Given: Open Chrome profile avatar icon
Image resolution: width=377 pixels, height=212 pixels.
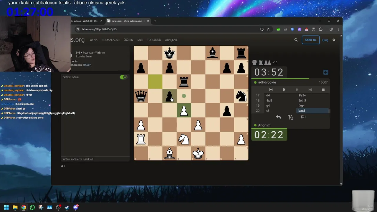Looking at the screenshot, I should tap(331, 29).
